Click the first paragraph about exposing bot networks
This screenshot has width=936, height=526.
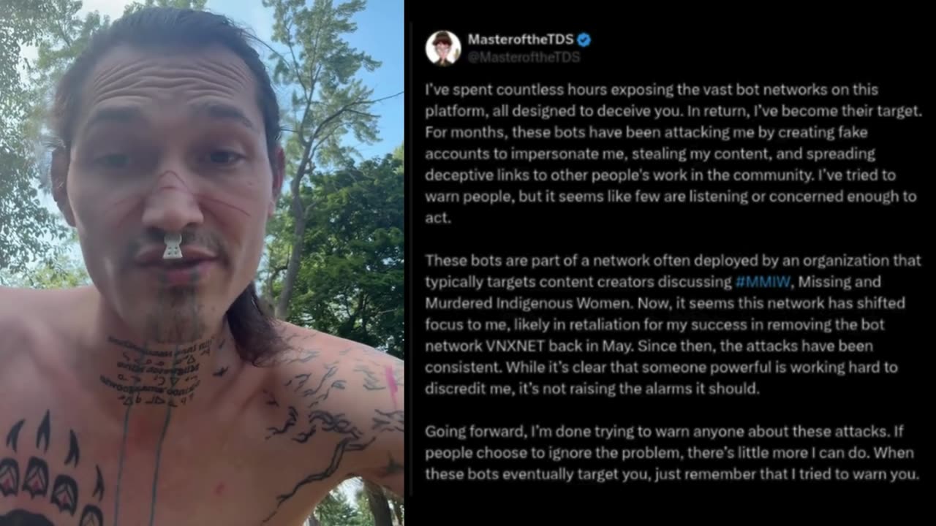click(x=673, y=153)
